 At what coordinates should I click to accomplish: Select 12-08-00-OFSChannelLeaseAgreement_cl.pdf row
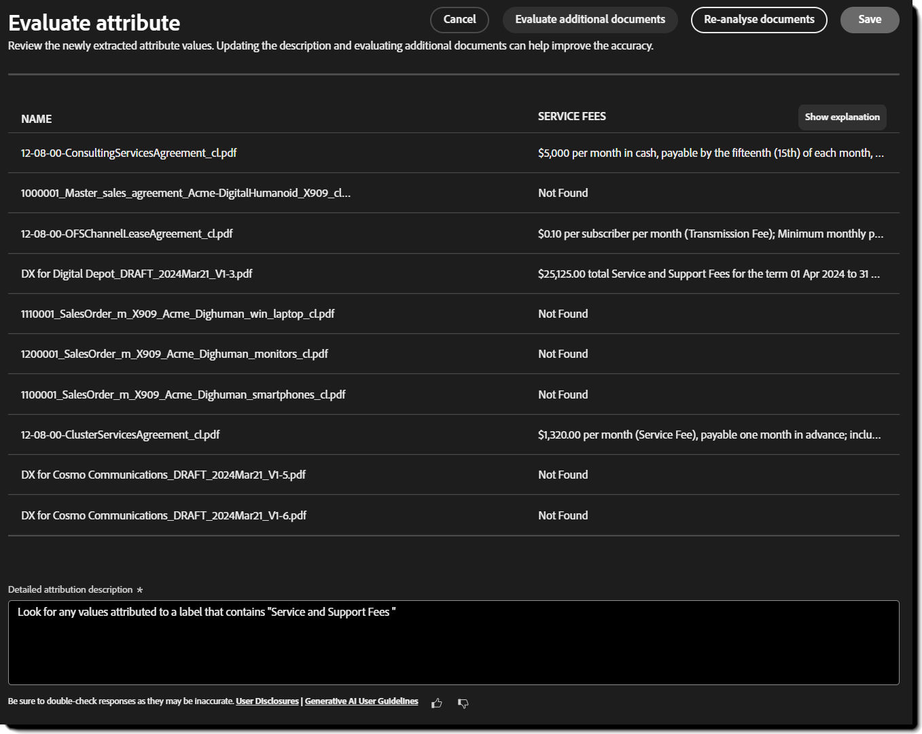(x=127, y=234)
